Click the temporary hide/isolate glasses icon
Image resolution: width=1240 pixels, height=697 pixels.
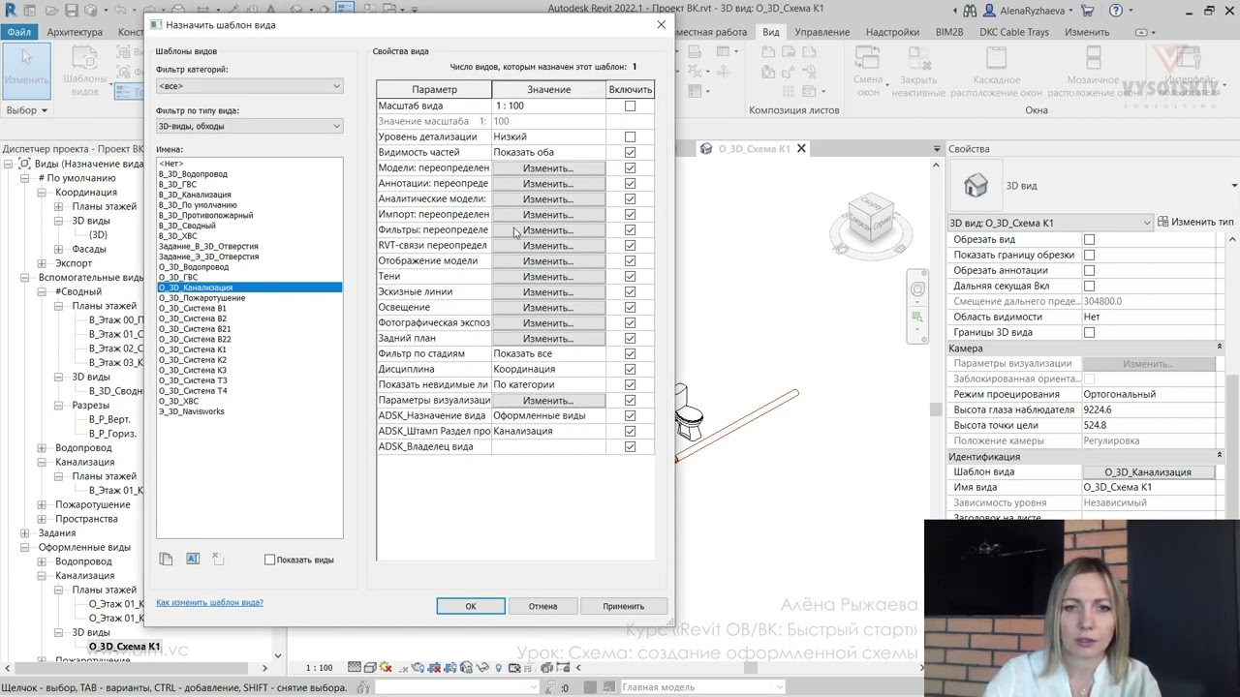tap(482, 668)
